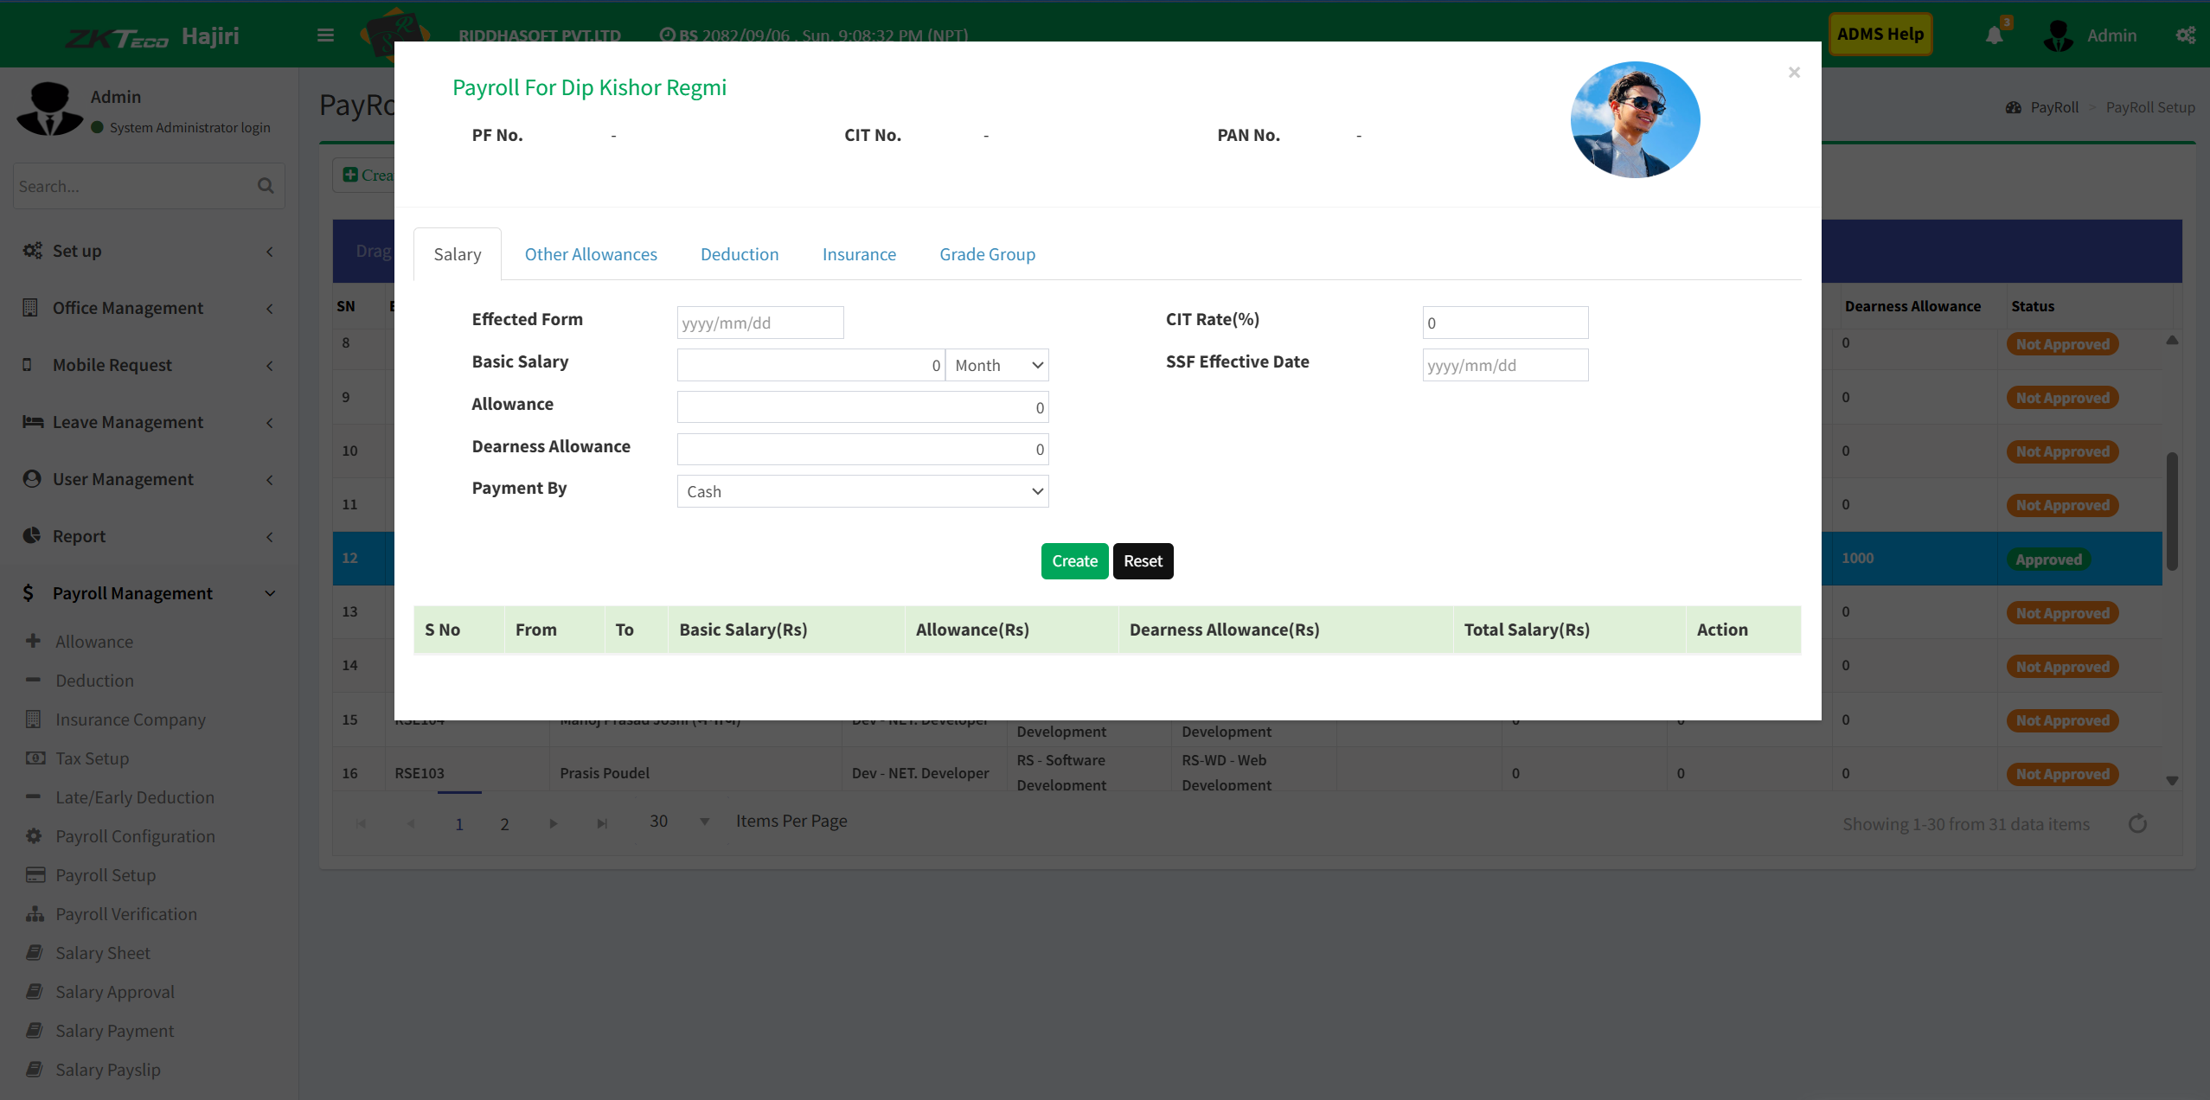Open the Payment By Cash dropdown
The height and width of the screenshot is (1100, 2210).
(862, 491)
